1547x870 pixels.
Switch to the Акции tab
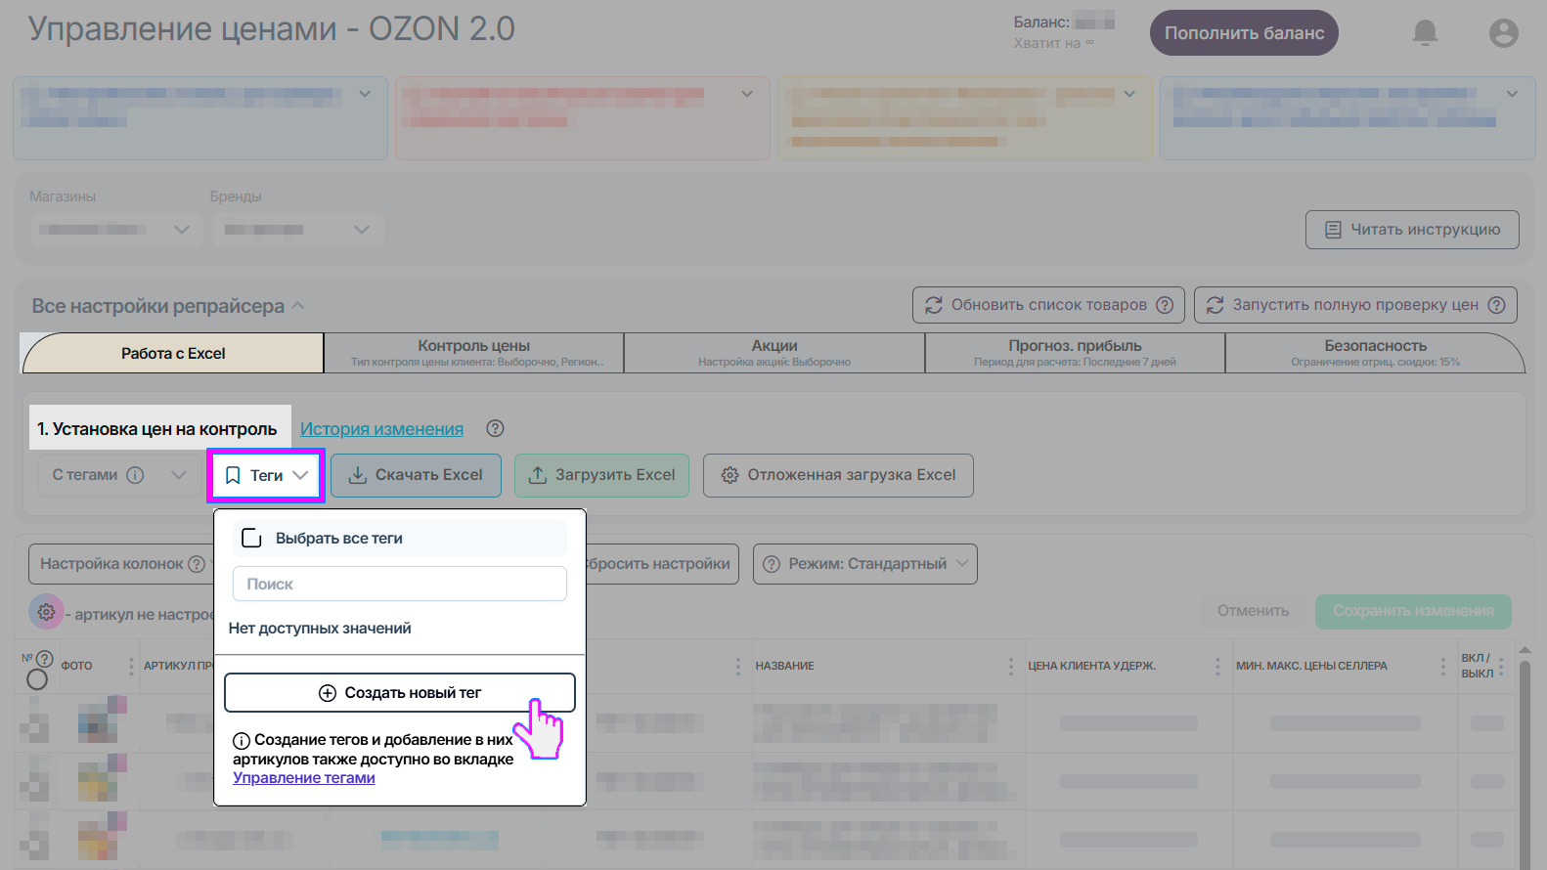[x=774, y=353]
